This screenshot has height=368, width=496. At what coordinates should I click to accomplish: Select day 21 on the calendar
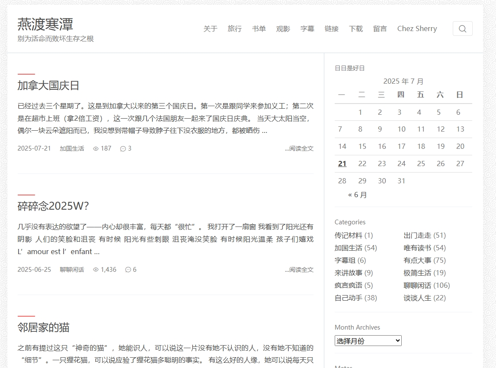click(x=342, y=164)
